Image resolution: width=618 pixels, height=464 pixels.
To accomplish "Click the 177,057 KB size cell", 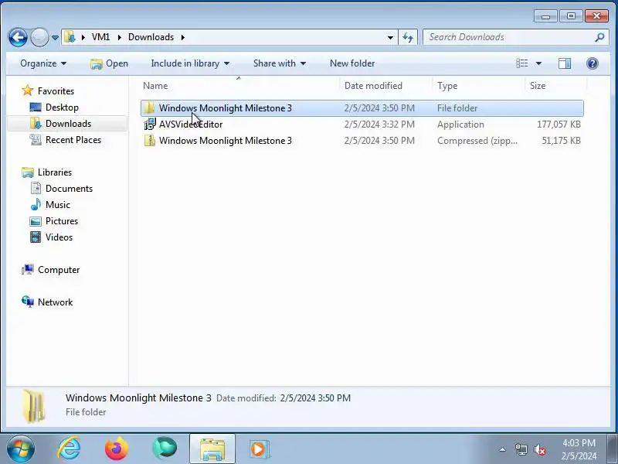I will pos(559,125).
